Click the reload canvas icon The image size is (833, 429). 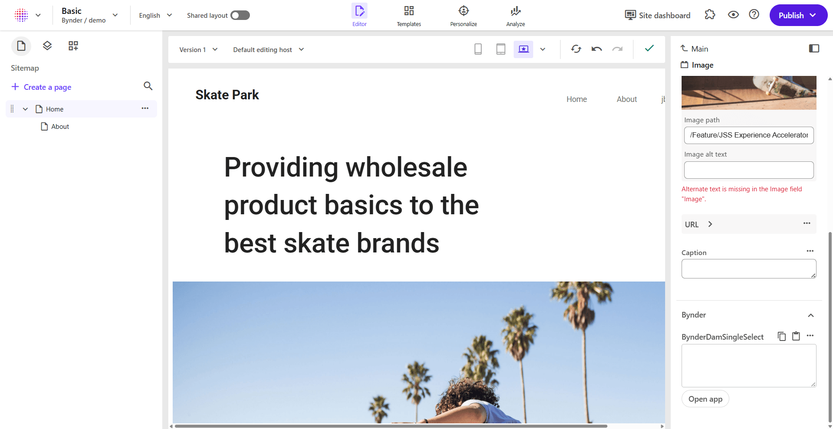[x=576, y=49]
